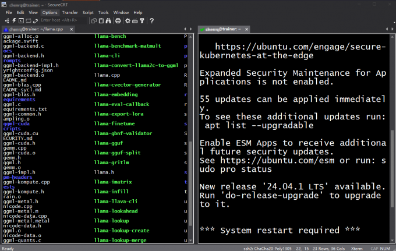Click the right pane tab scroll-left arrow
Image resolution: width=396 pixels, height=251 pixels.
click(387, 29)
